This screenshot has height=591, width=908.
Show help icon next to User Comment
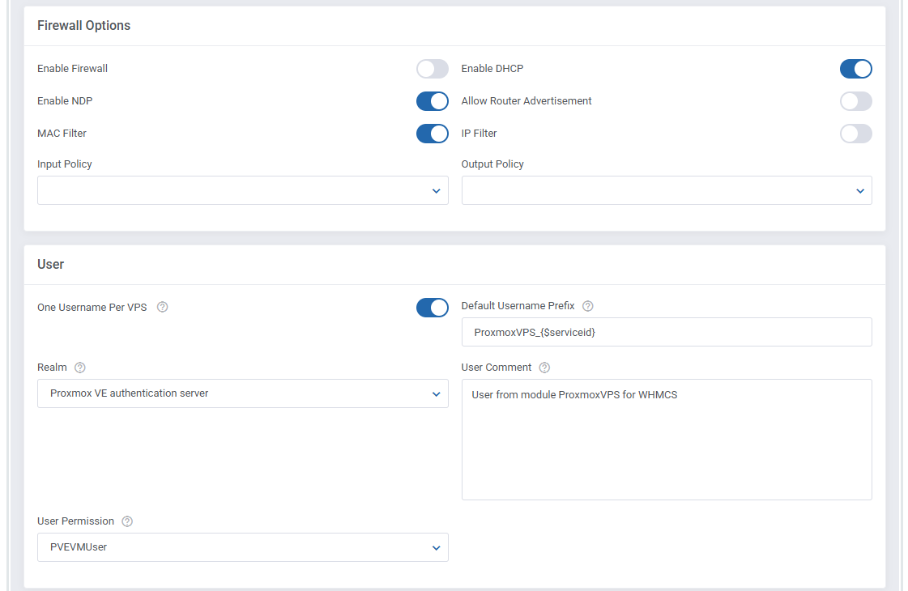(x=544, y=368)
